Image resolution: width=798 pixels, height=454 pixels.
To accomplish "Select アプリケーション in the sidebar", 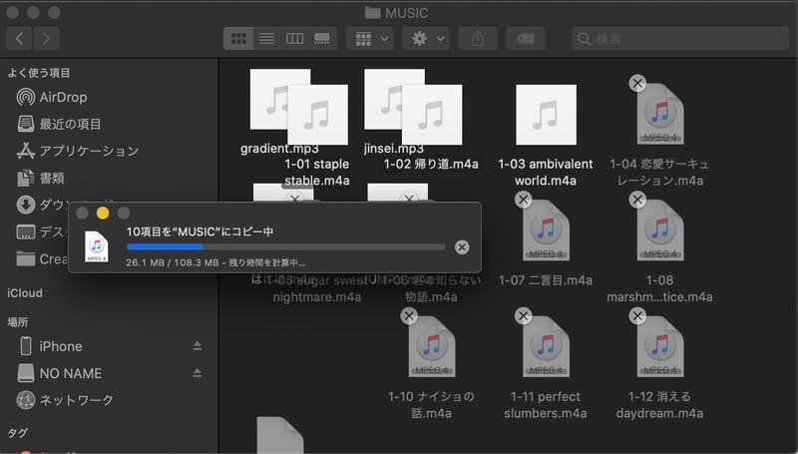I will [x=89, y=151].
